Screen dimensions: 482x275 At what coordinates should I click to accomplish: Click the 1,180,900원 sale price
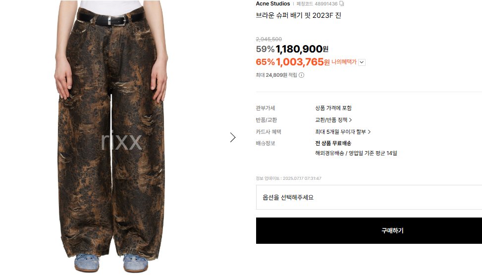click(302, 49)
